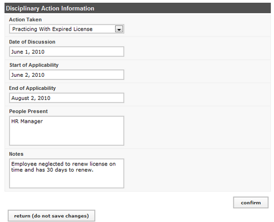Focus the Start of Applicability field
The height and width of the screenshot is (222, 274).
click(67, 75)
